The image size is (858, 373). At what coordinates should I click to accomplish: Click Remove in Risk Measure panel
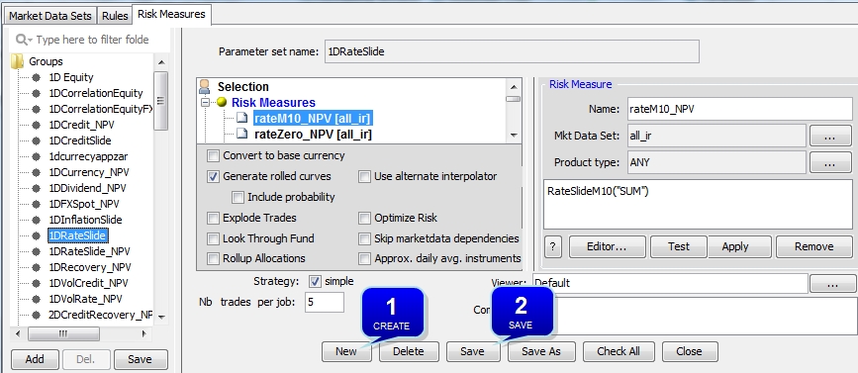pos(814,246)
